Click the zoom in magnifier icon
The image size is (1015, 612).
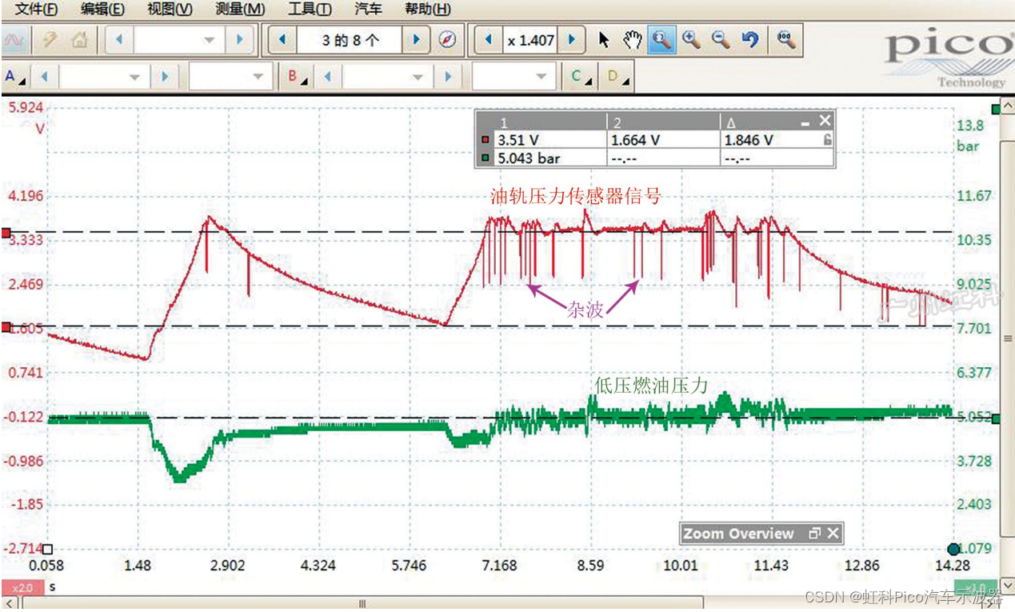point(691,39)
